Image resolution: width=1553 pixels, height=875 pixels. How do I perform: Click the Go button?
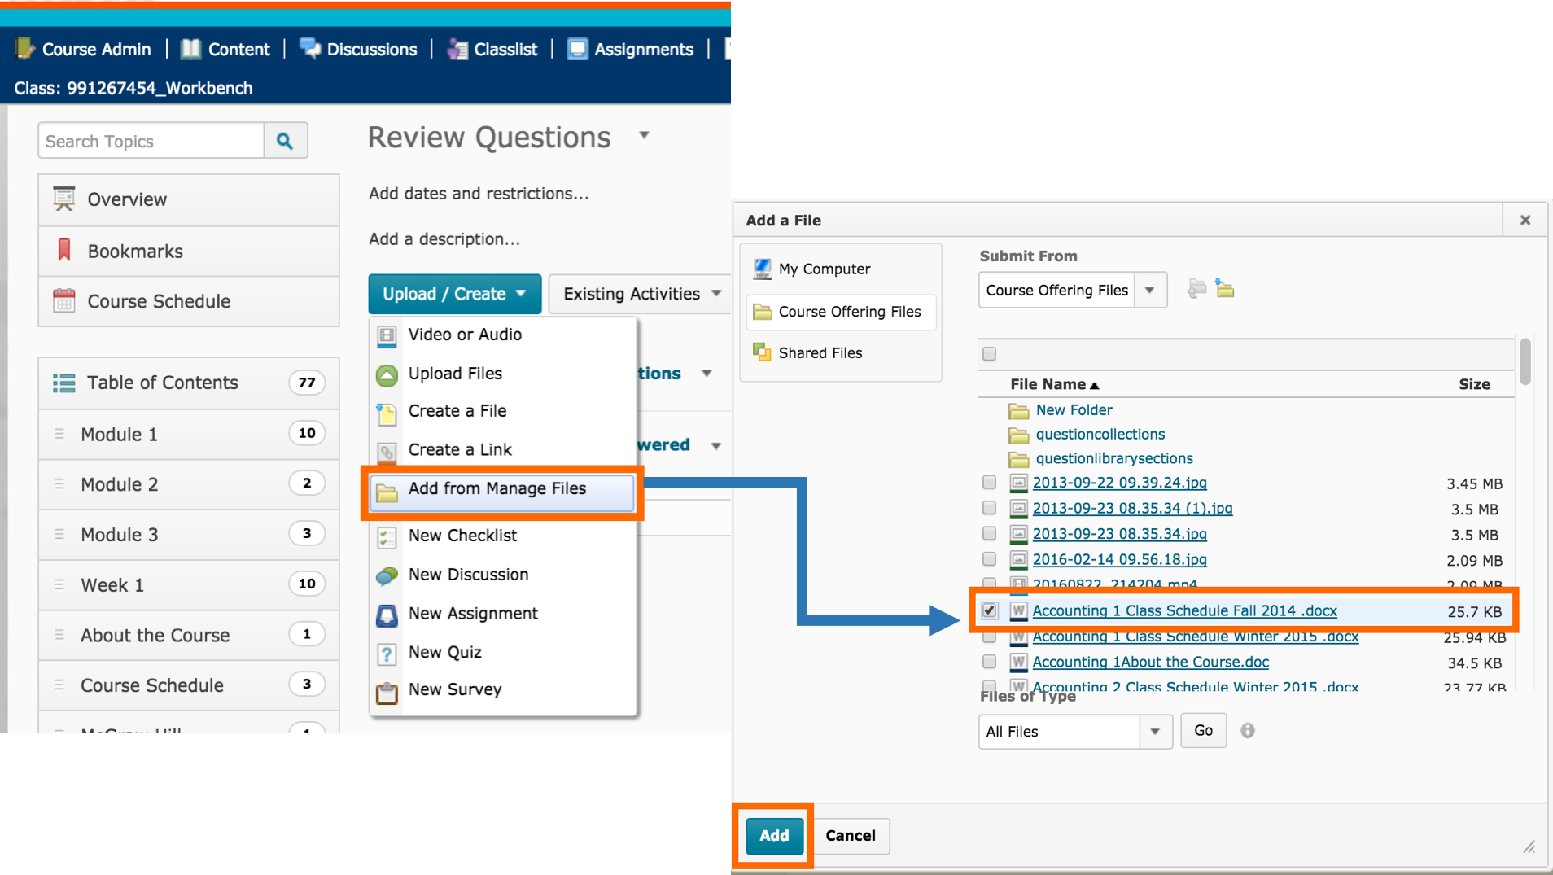(x=1203, y=730)
